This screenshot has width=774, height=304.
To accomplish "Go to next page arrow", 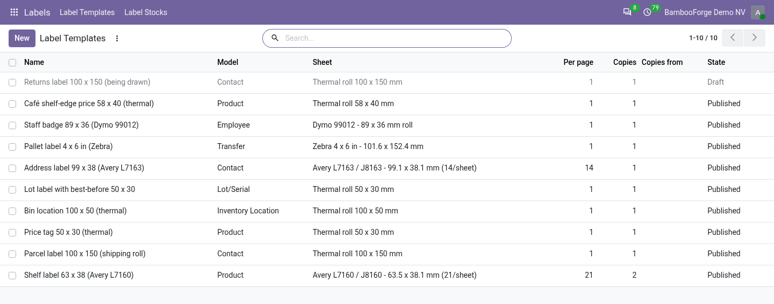I will [755, 38].
